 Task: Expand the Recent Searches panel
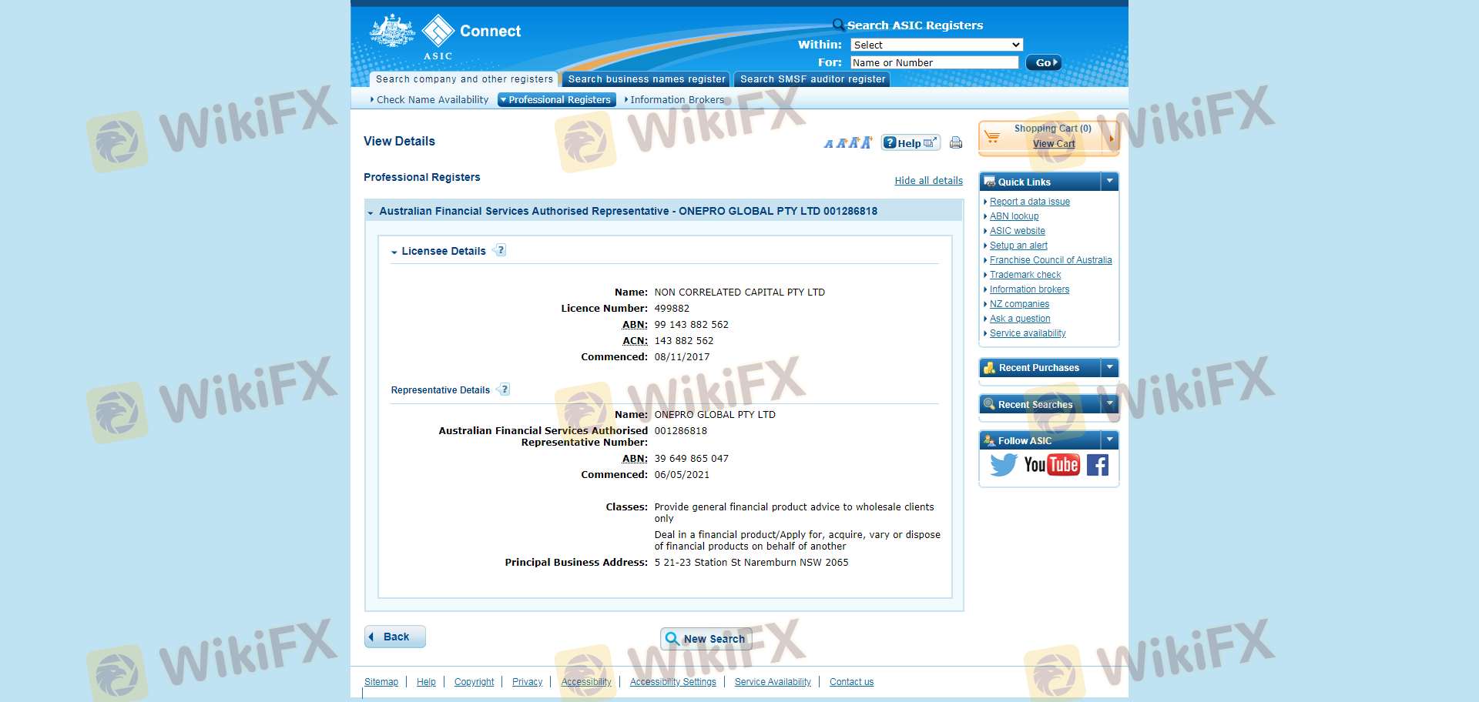click(1109, 404)
